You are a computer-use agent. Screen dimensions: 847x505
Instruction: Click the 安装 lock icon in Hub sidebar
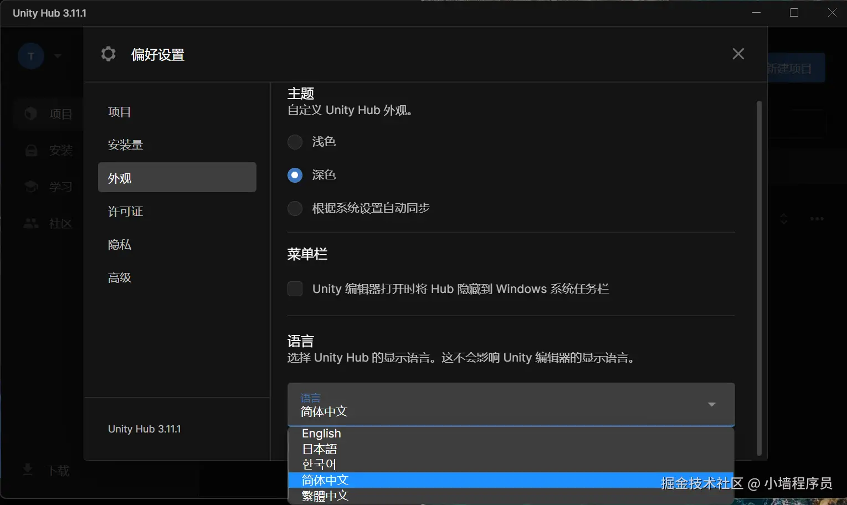(31, 150)
